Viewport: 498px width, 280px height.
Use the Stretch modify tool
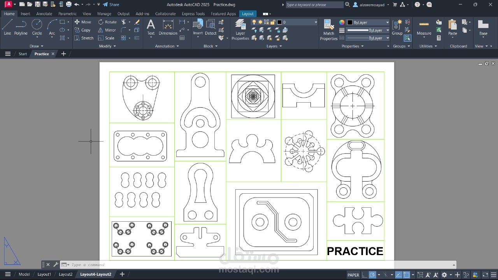coord(84,38)
